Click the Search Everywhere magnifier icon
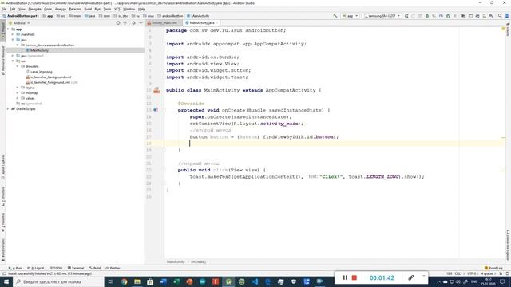The height and width of the screenshot is (287, 511). point(500,16)
